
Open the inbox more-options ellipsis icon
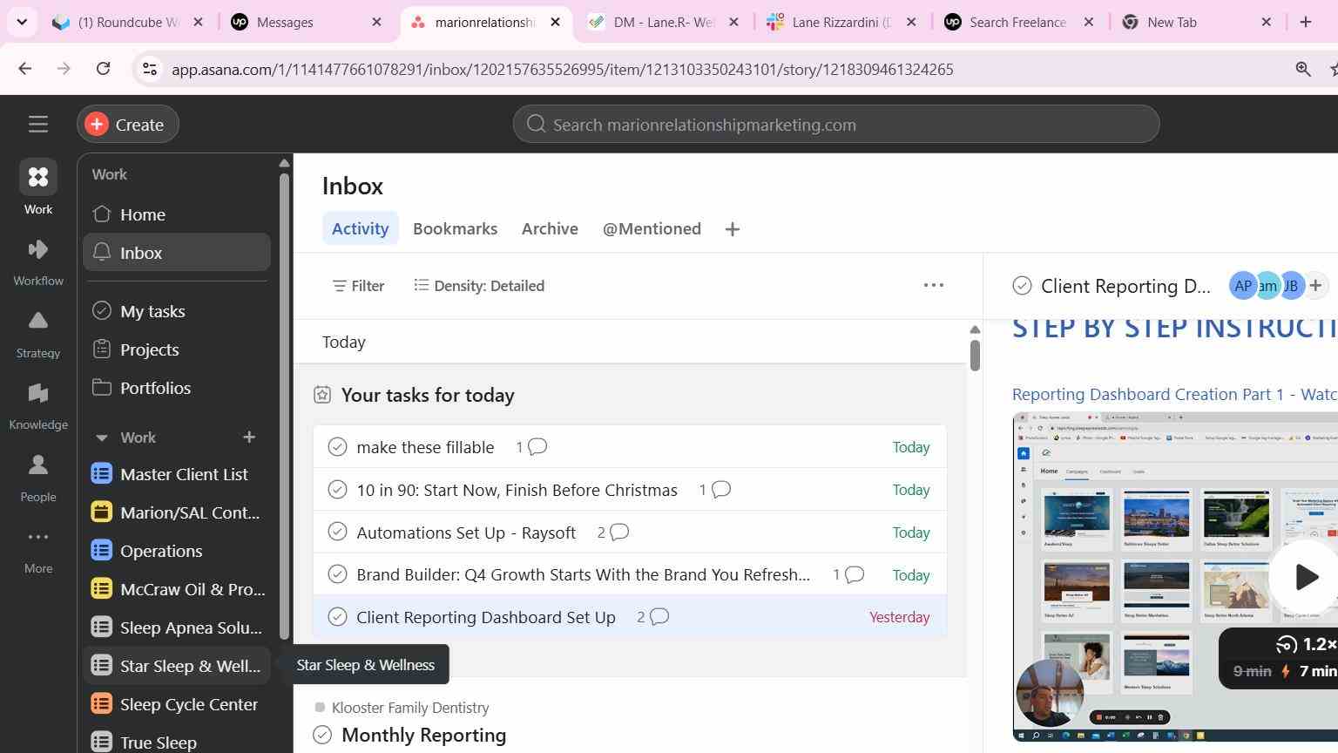(x=934, y=285)
